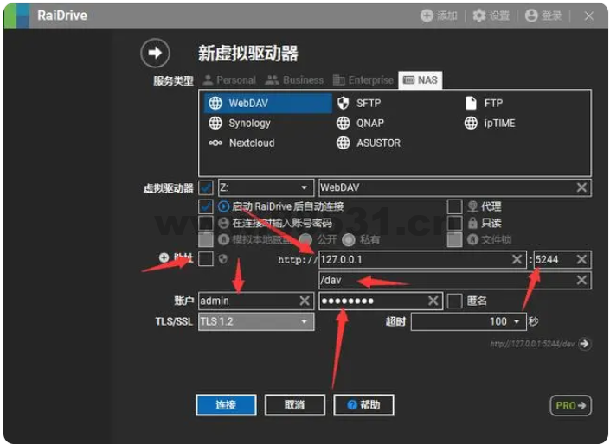The height and width of the screenshot is (444, 610).
Task: Select the WebDAV service
Action: pyautogui.click(x=268, y=103)
